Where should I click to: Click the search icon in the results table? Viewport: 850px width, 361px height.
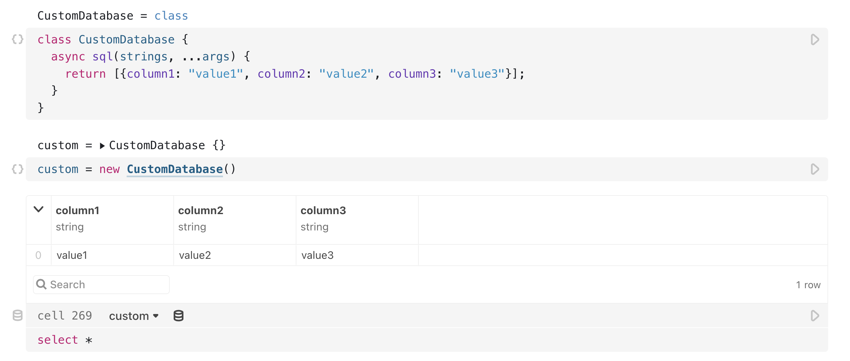tap(42, 284)
